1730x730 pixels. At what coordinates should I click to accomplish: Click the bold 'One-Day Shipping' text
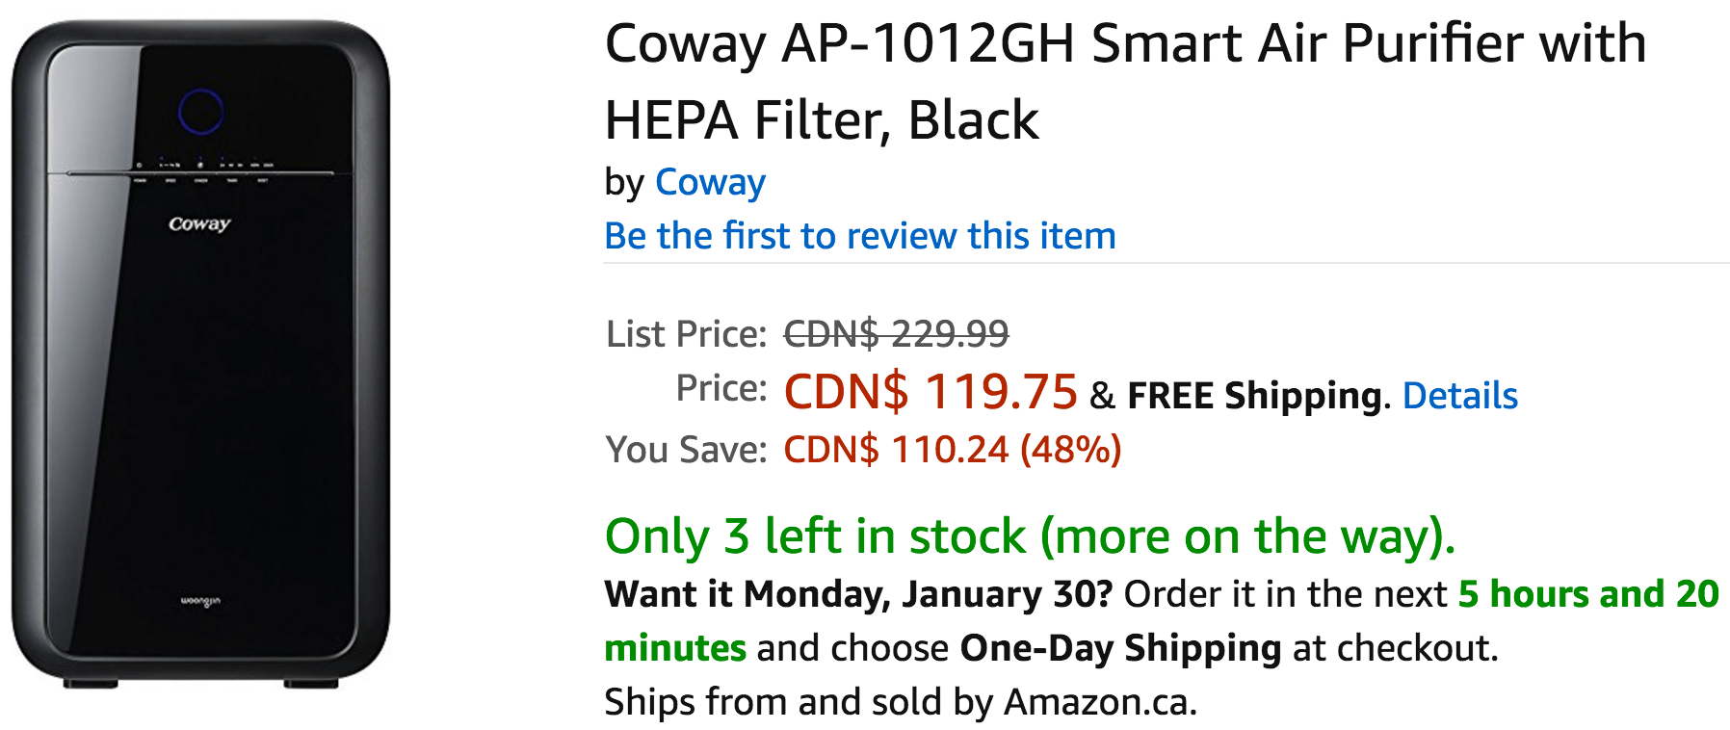coord(1120,648)
